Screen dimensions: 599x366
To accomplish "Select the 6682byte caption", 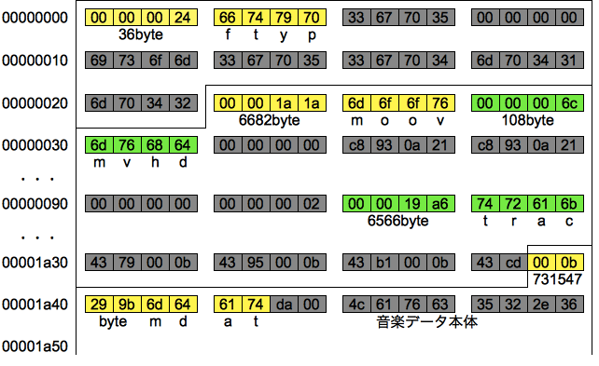I will point(270,120).
